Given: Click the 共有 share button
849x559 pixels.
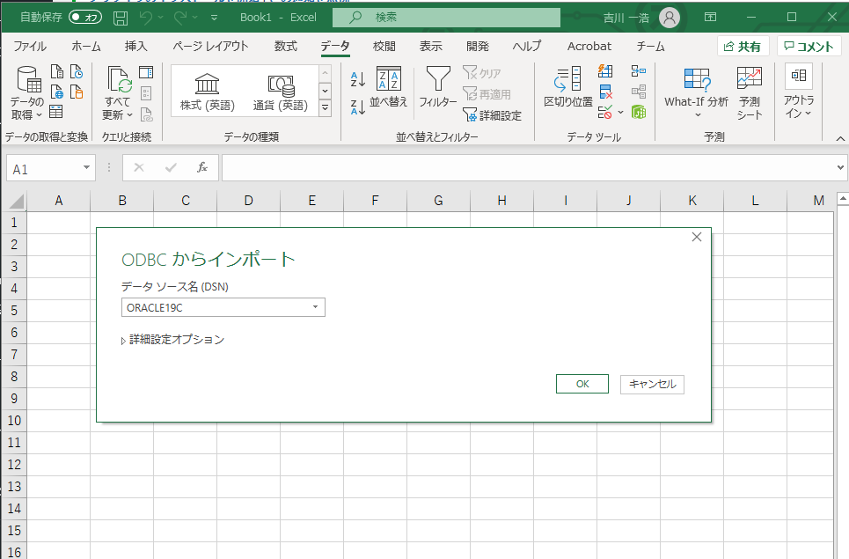Looking at the screenshot, I should pyautogui.click(x=743, y=47).
